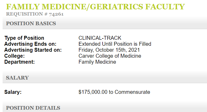Click 'Extended Until Position is Filled' text
The height and width of the screenshot is (112, 207).
115,44
